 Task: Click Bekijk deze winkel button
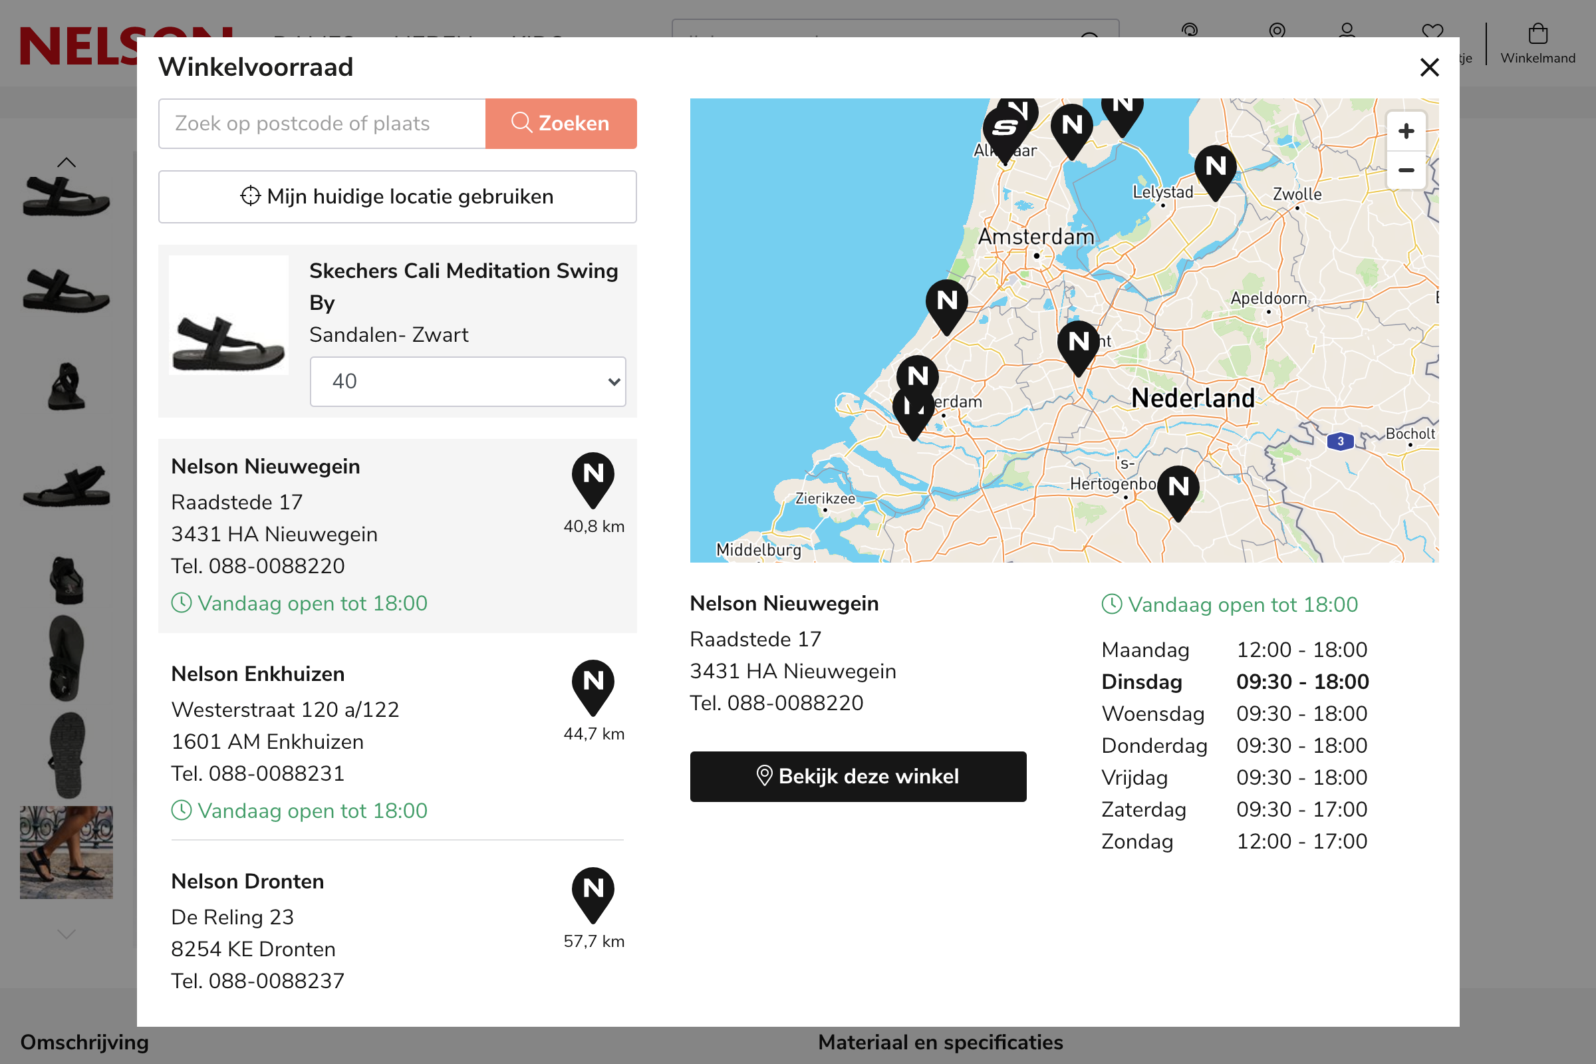(858, 776)
